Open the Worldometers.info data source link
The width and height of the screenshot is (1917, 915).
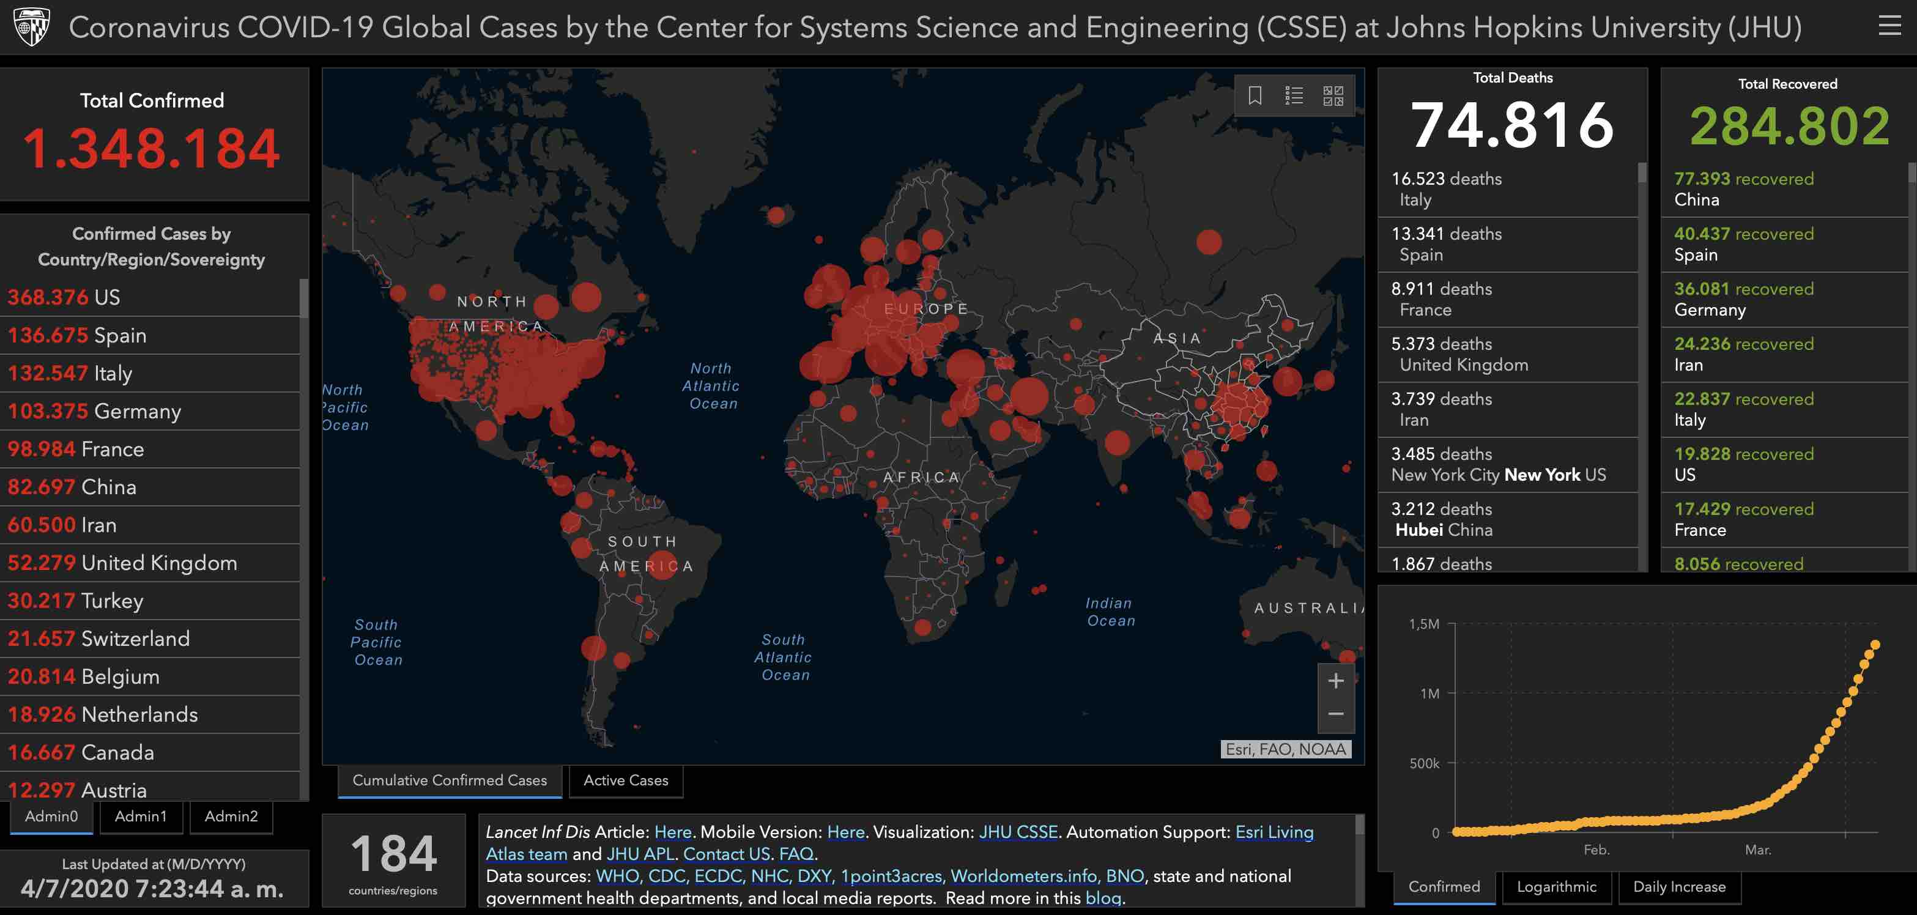(1023, 876)
